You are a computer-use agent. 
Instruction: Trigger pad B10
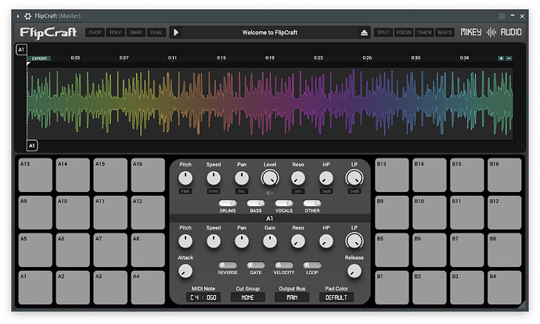tap(430, 212)
